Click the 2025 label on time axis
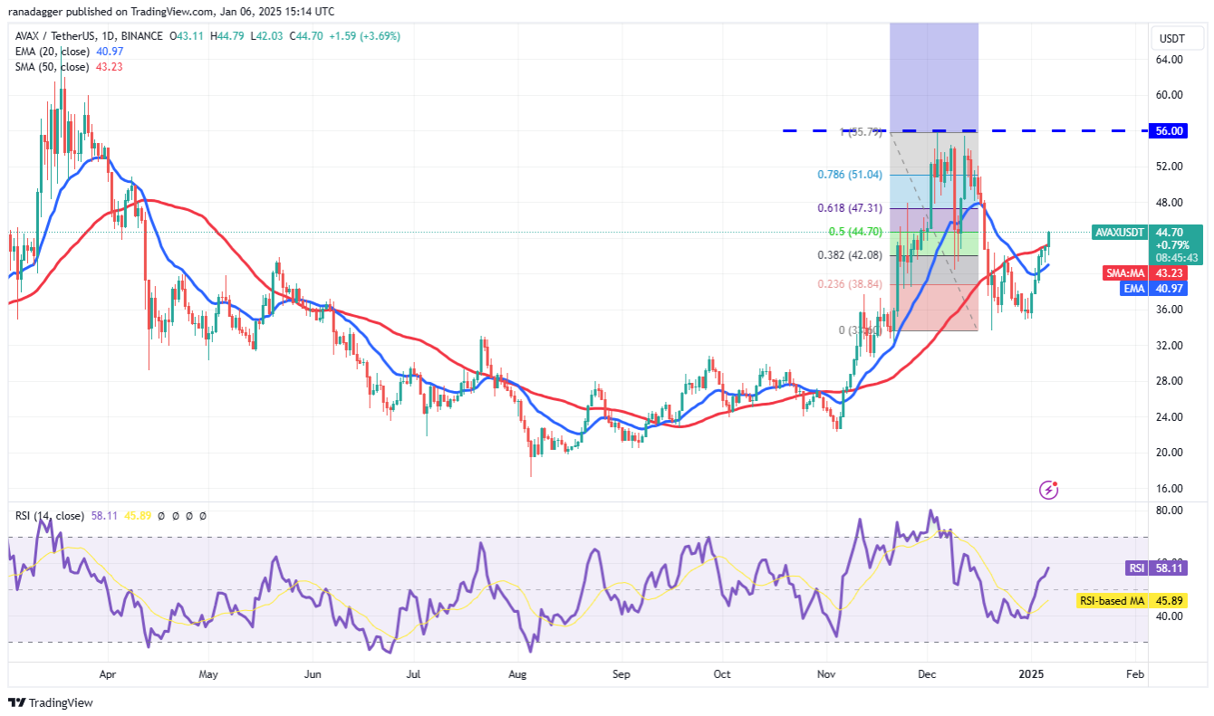Image resolution: width=1214 pixels, height=716 pixels. pyautogui.click(x=1031, y=674)
